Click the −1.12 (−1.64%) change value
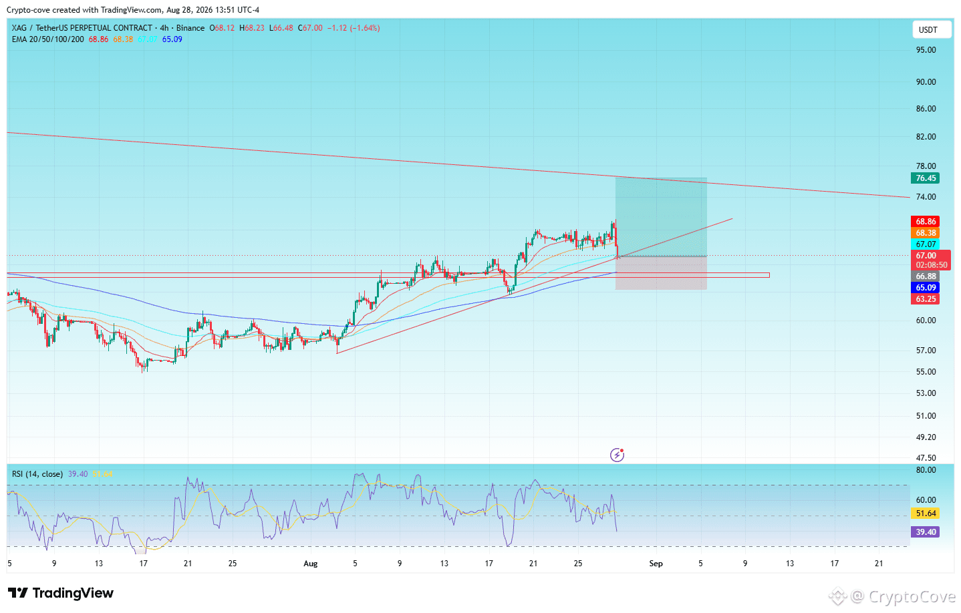This screenshot has height=613, width=961. (x=354, y=28)
